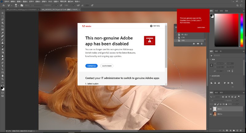The image size is (246, 133).
Task: Select the Clone Stamp tool
Action: [x=2, y=43]
